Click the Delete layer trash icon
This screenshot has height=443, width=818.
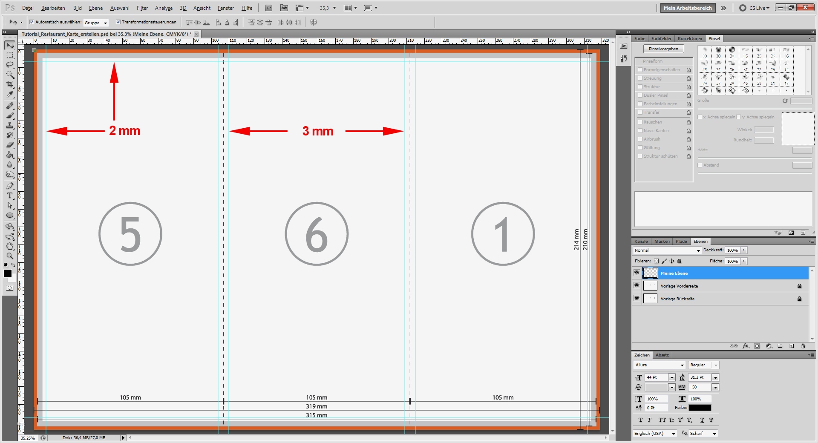(x=804, y=346)
